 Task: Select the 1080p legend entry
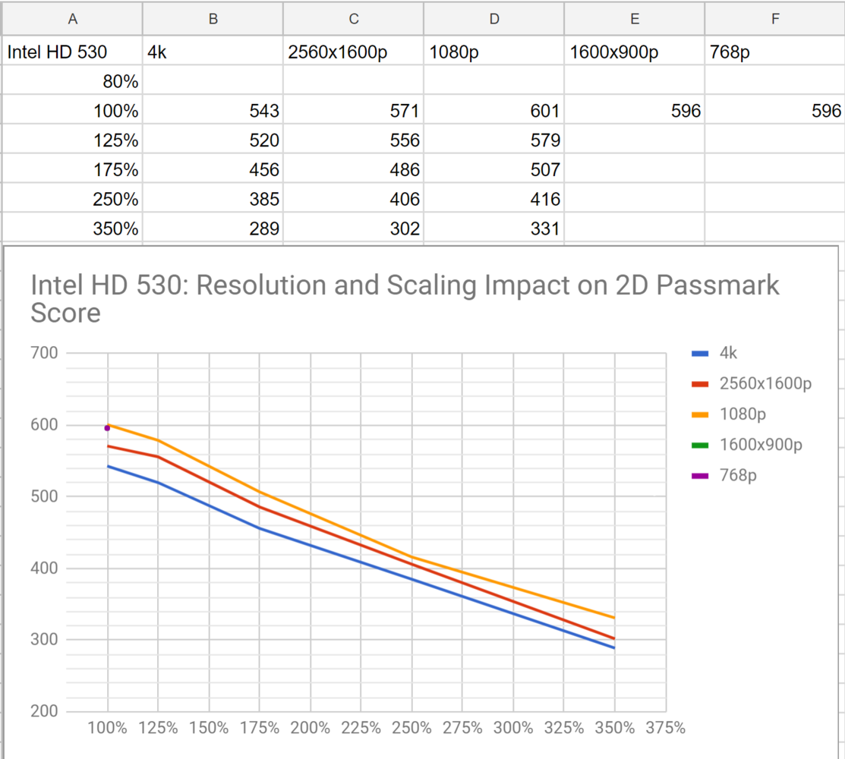click(x=729, y=414)
